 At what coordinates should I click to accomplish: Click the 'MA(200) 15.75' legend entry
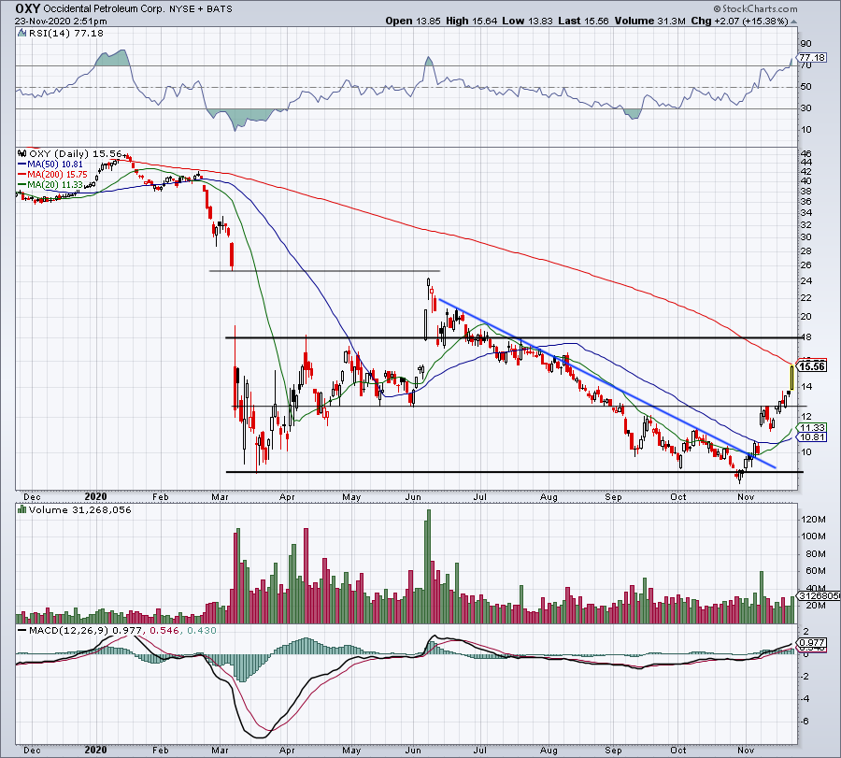(x=57, y=175)
